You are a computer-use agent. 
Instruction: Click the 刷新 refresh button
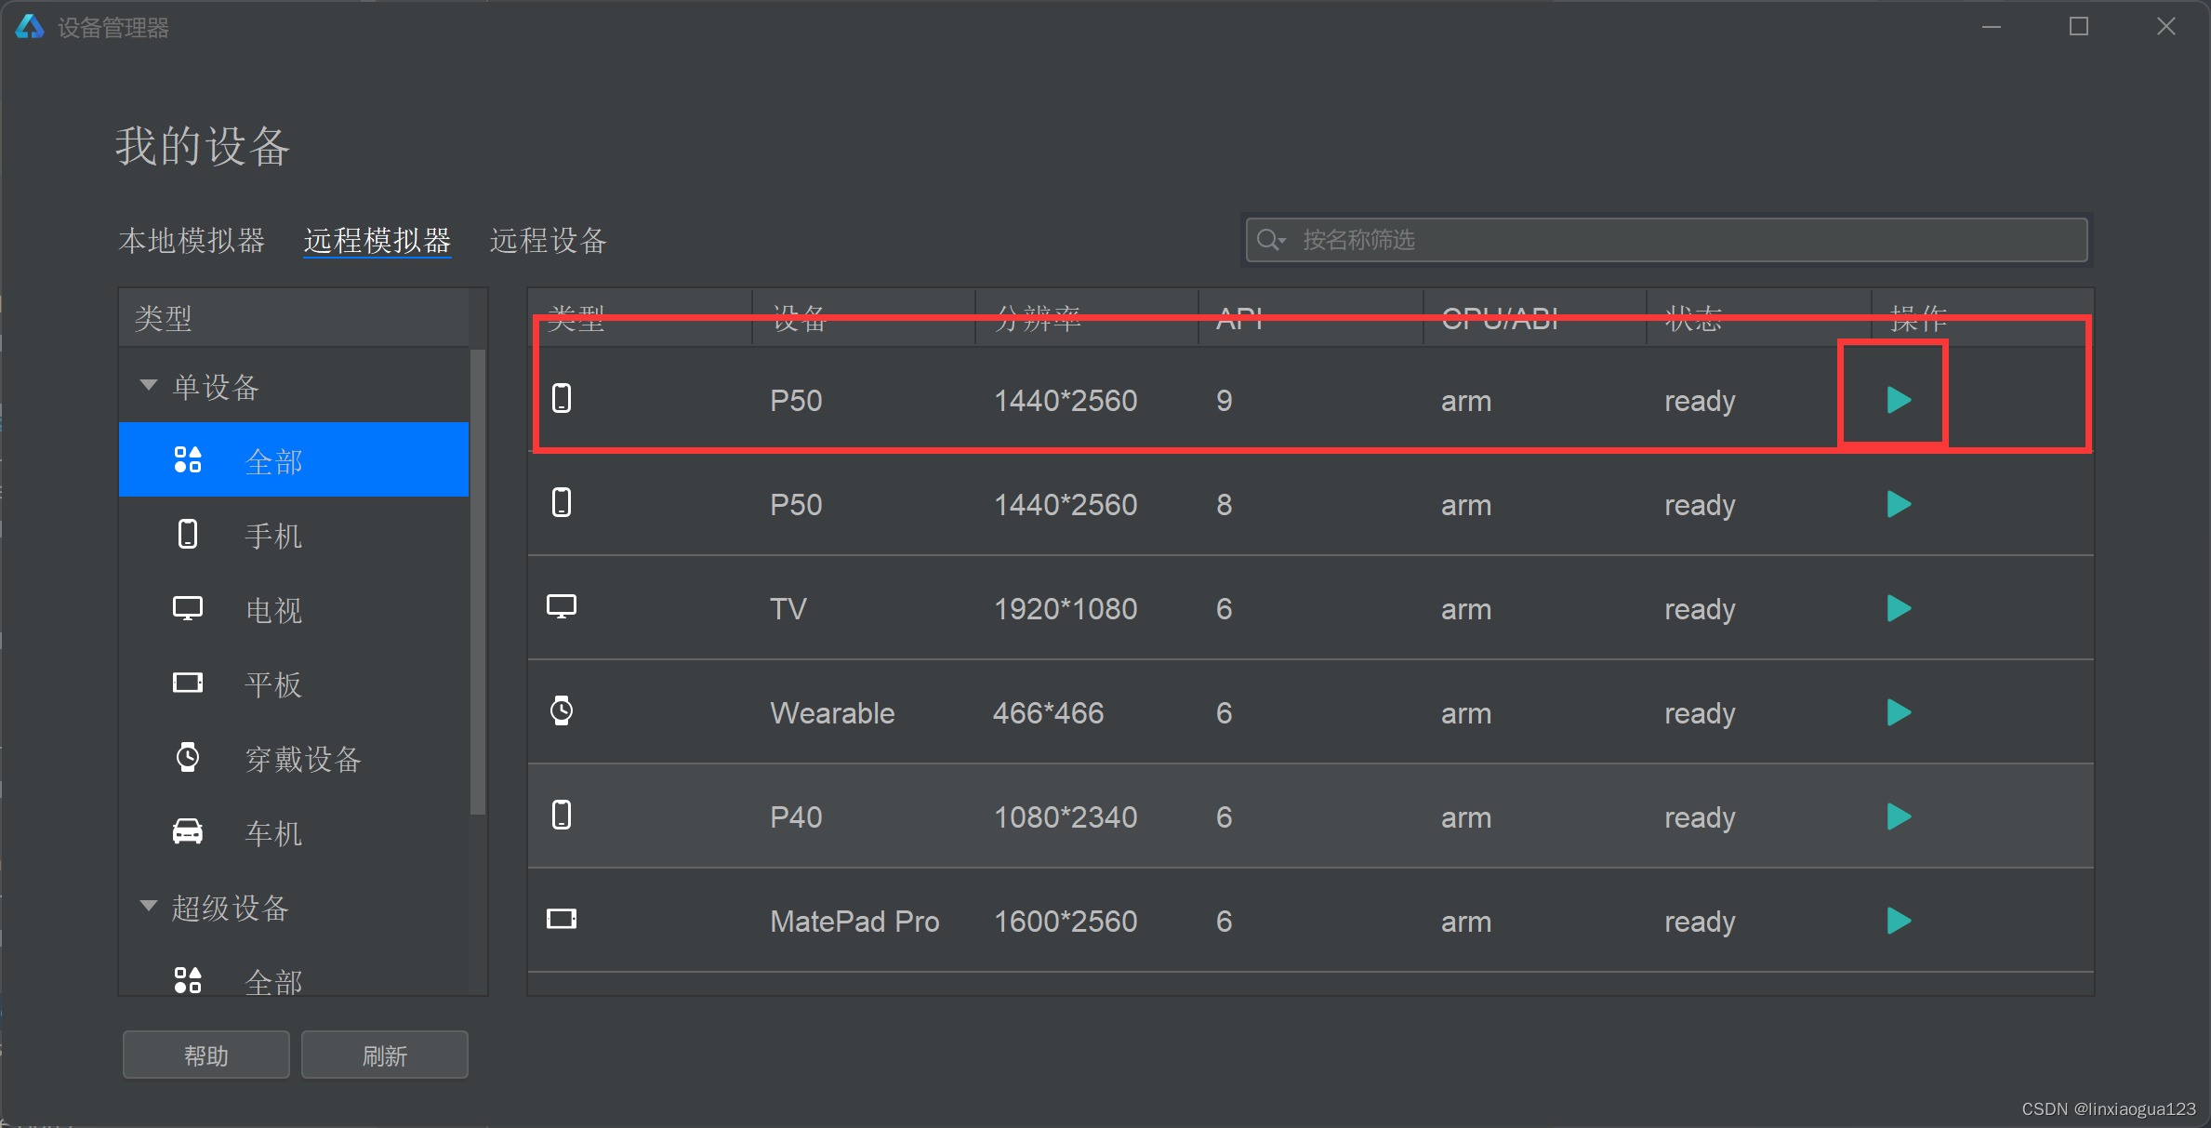[384, 1055]
